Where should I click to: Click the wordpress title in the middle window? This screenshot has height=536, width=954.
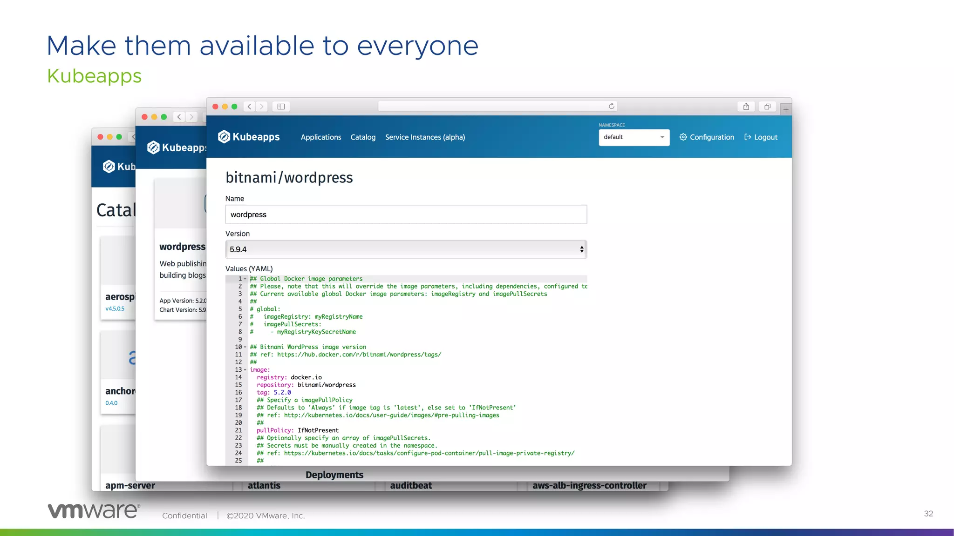(x=182, y=247)
